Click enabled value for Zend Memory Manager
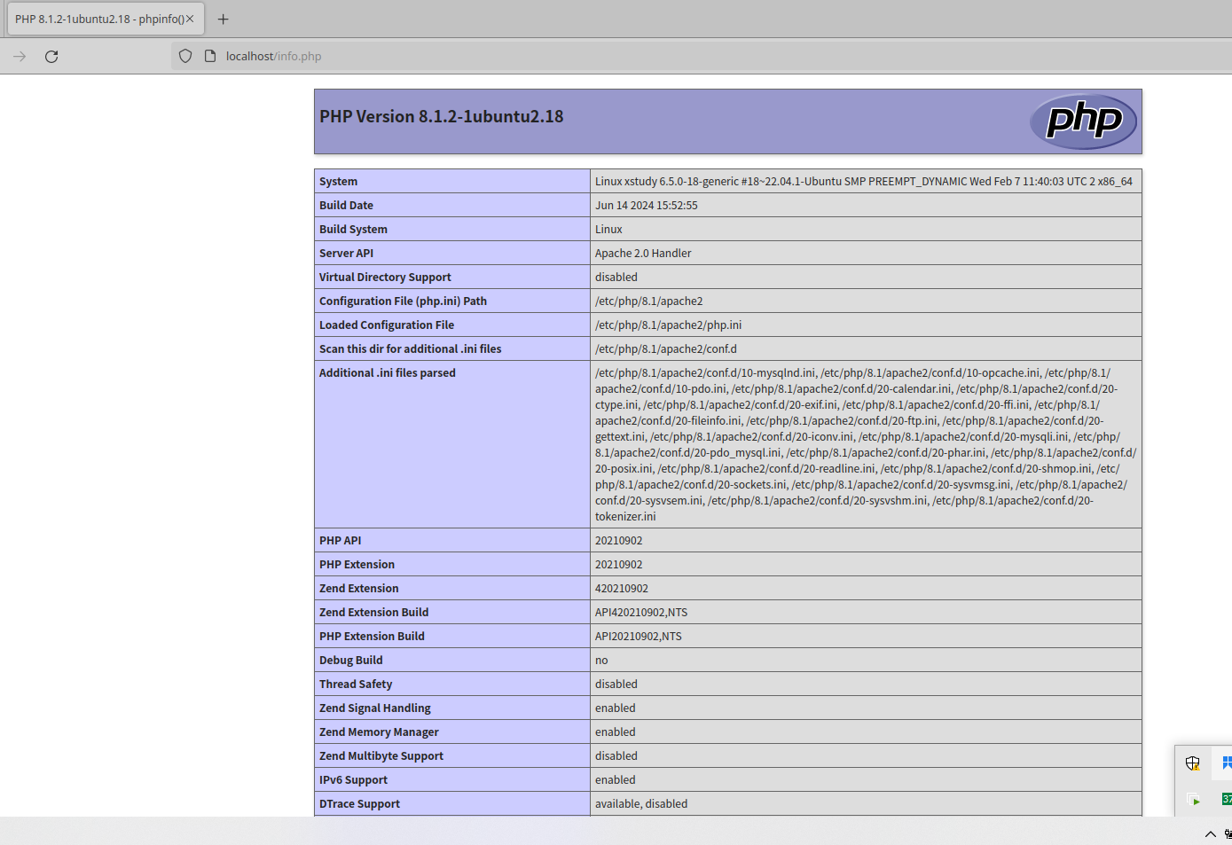The width and height of the screenshot is (1232, 845). pos(616,732)
